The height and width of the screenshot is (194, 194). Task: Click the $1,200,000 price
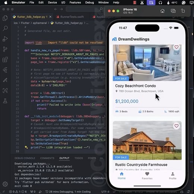click(126, 101)
